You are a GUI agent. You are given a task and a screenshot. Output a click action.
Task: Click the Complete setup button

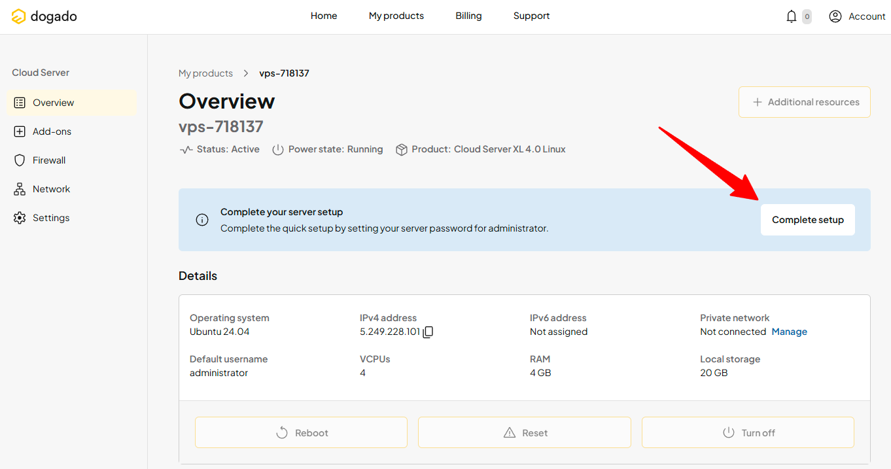coord(808,220)
